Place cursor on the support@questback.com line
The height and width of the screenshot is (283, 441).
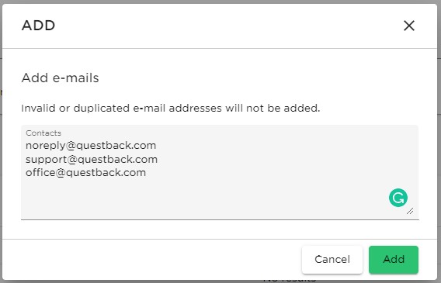pyautogui.click(x=92, y=159)
